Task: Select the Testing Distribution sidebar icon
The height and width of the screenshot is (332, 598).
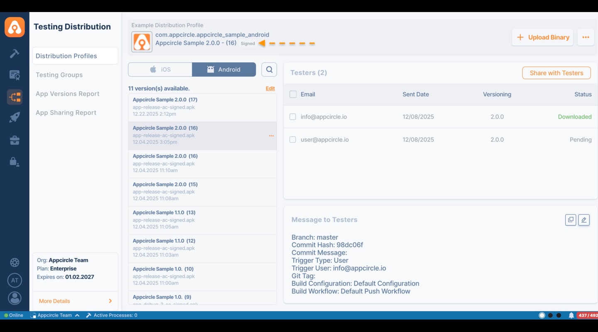Action: pyautogui.click(x=15, y=97)
